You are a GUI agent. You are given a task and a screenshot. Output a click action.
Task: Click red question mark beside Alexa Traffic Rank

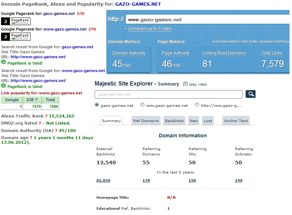(46, 116)
